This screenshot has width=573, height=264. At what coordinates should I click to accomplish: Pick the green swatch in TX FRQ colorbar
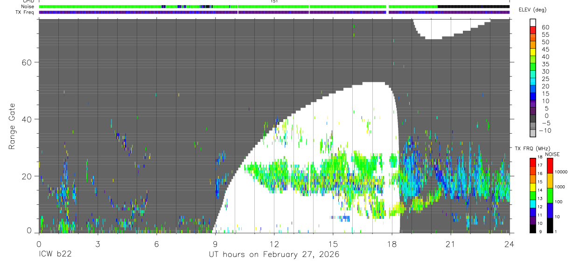click(532, 196)
